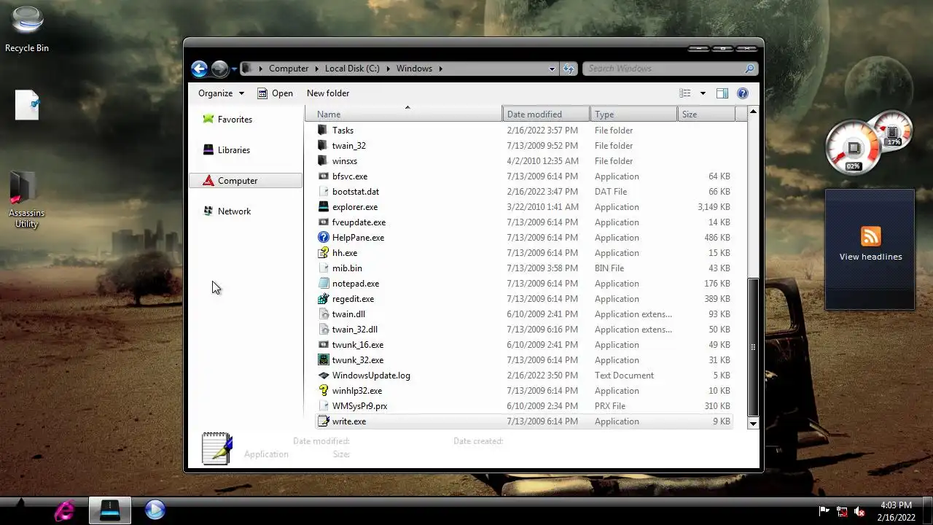Image resolution: width=933 pixels, height=525 pixels.
Task: Sort by the Date modified column header
Action: click(x=546, y=114)
